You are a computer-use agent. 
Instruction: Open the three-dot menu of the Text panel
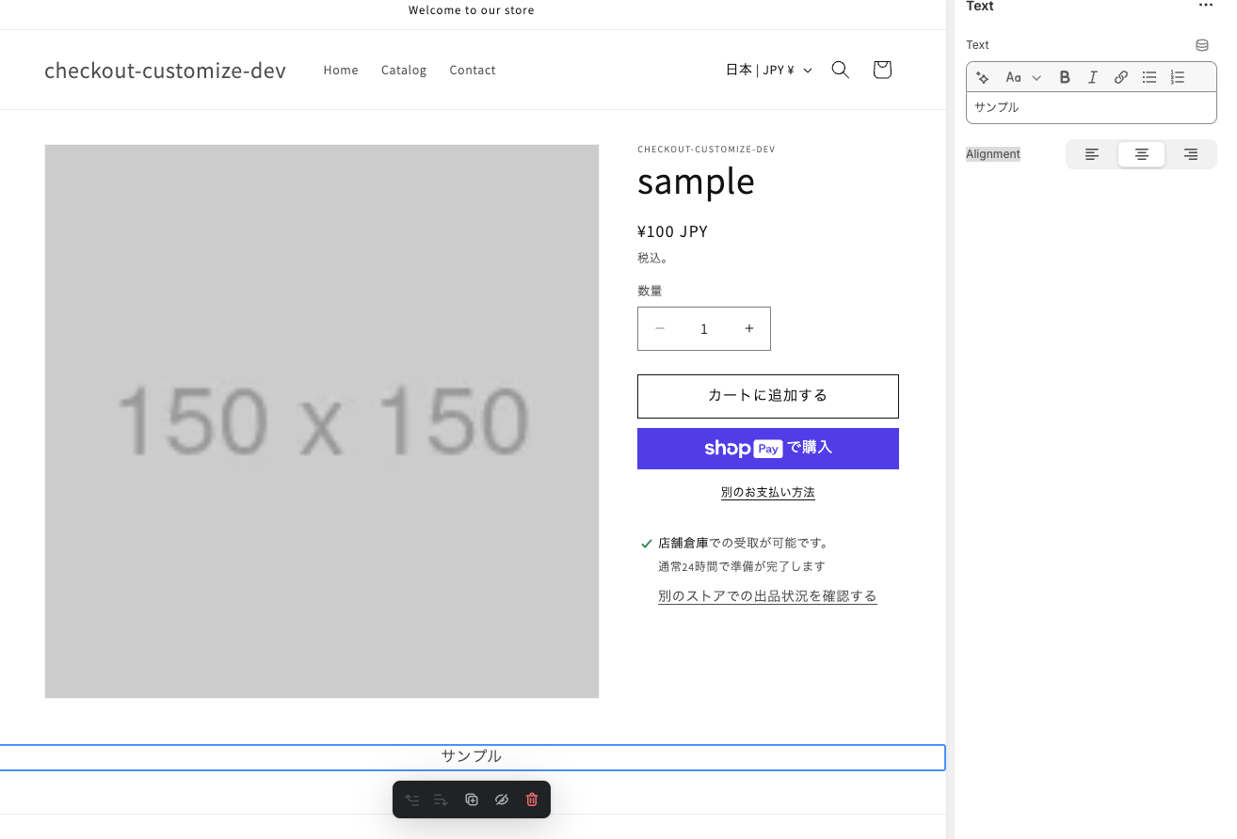(1205, 7)
